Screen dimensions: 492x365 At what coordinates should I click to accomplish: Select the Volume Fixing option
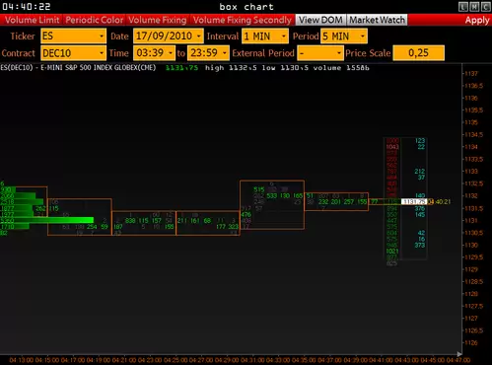coord(158,20)
